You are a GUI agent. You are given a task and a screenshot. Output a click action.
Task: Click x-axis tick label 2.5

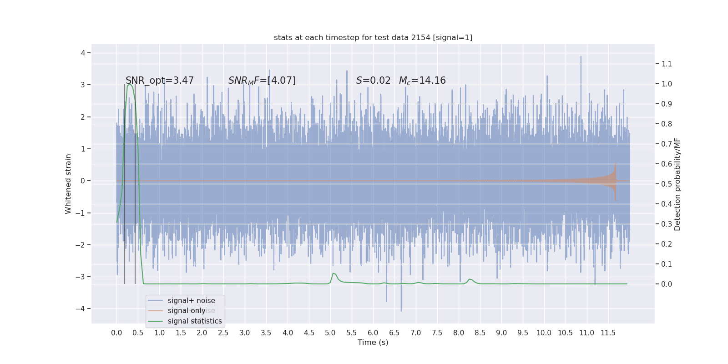click(223, 333)
